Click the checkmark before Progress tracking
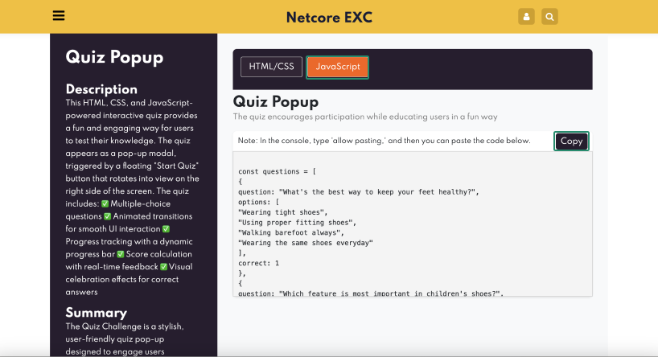Screen dimensions: 658x357 coord(166,229)
